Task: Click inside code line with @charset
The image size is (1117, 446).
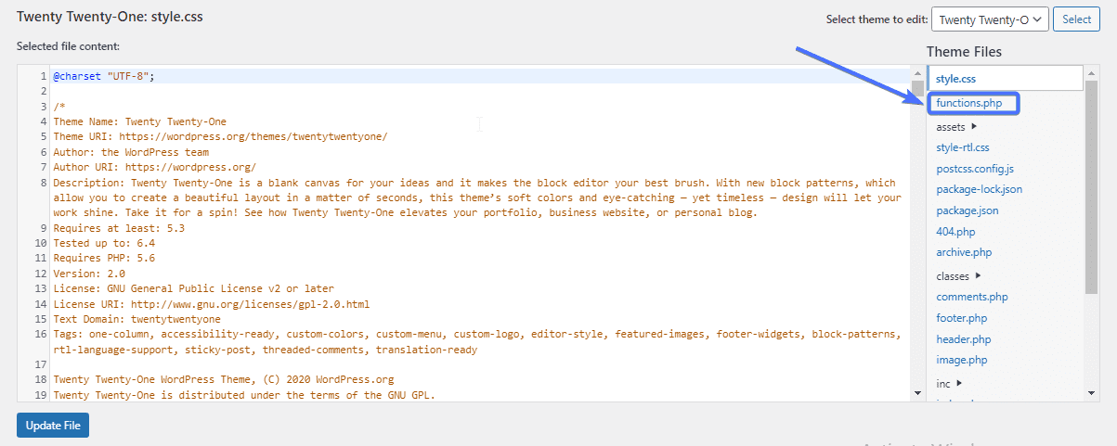Action: [104, 76]
